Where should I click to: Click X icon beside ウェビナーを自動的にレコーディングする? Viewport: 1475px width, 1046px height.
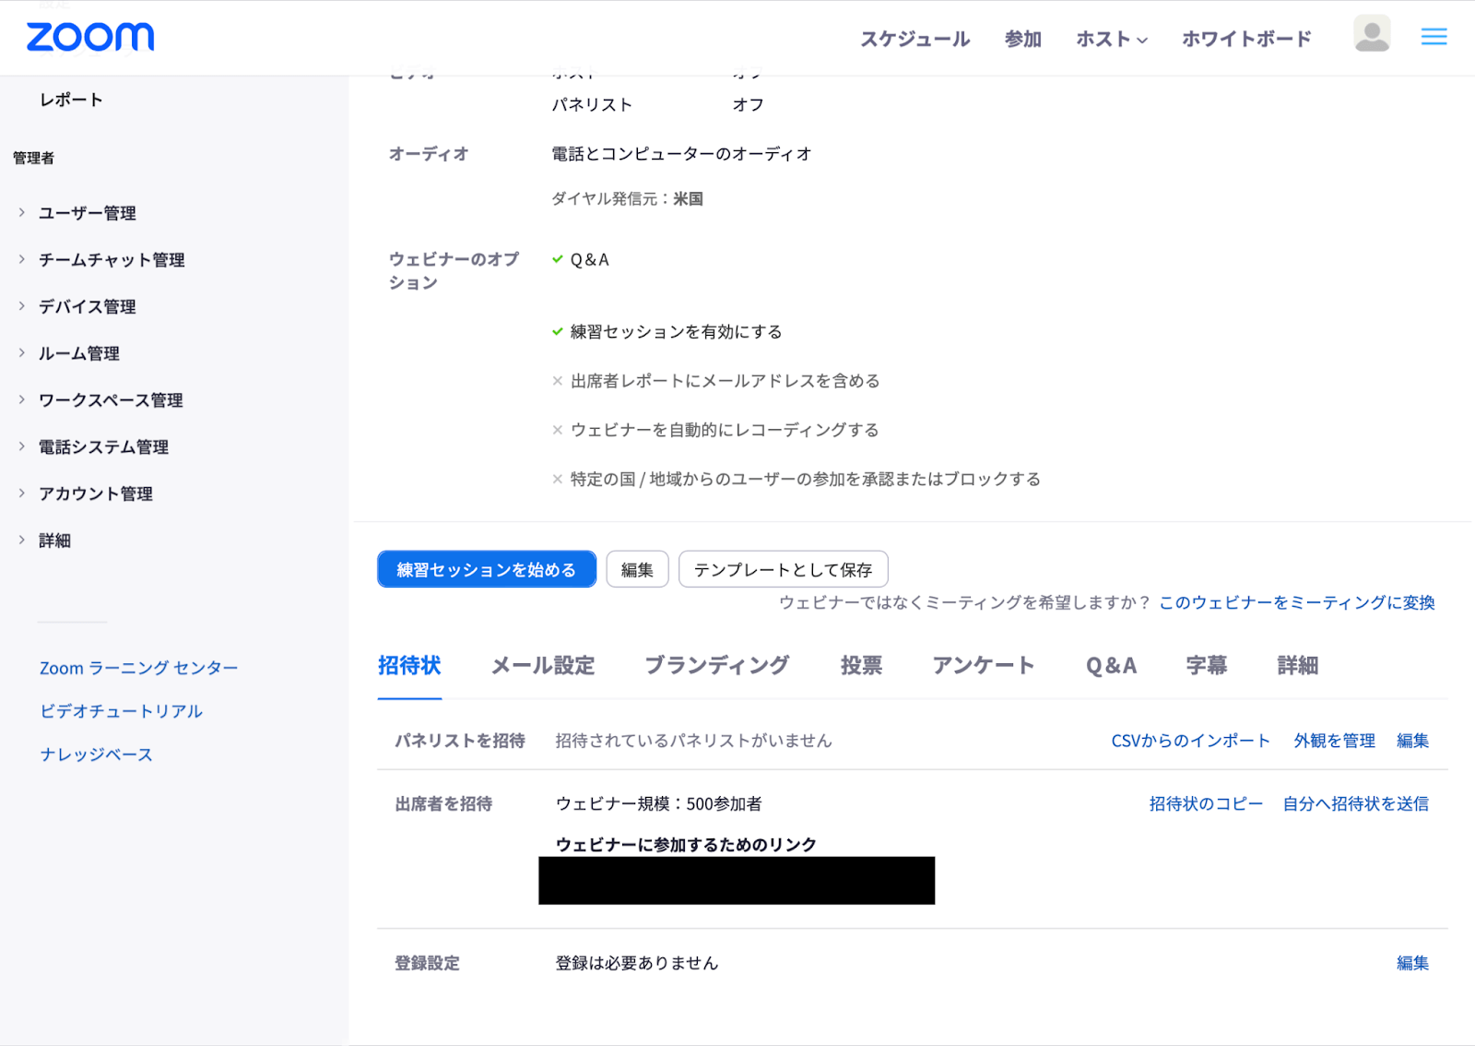(x=557, y=430)
